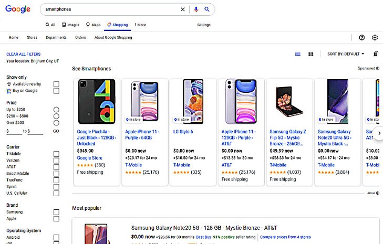
Task: Open shopping settings gear icon
Action: (375, 37)
